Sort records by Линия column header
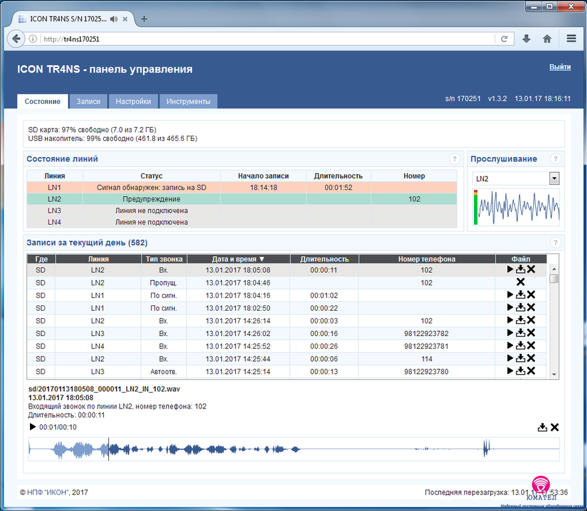587x511 pixels. 98,259
